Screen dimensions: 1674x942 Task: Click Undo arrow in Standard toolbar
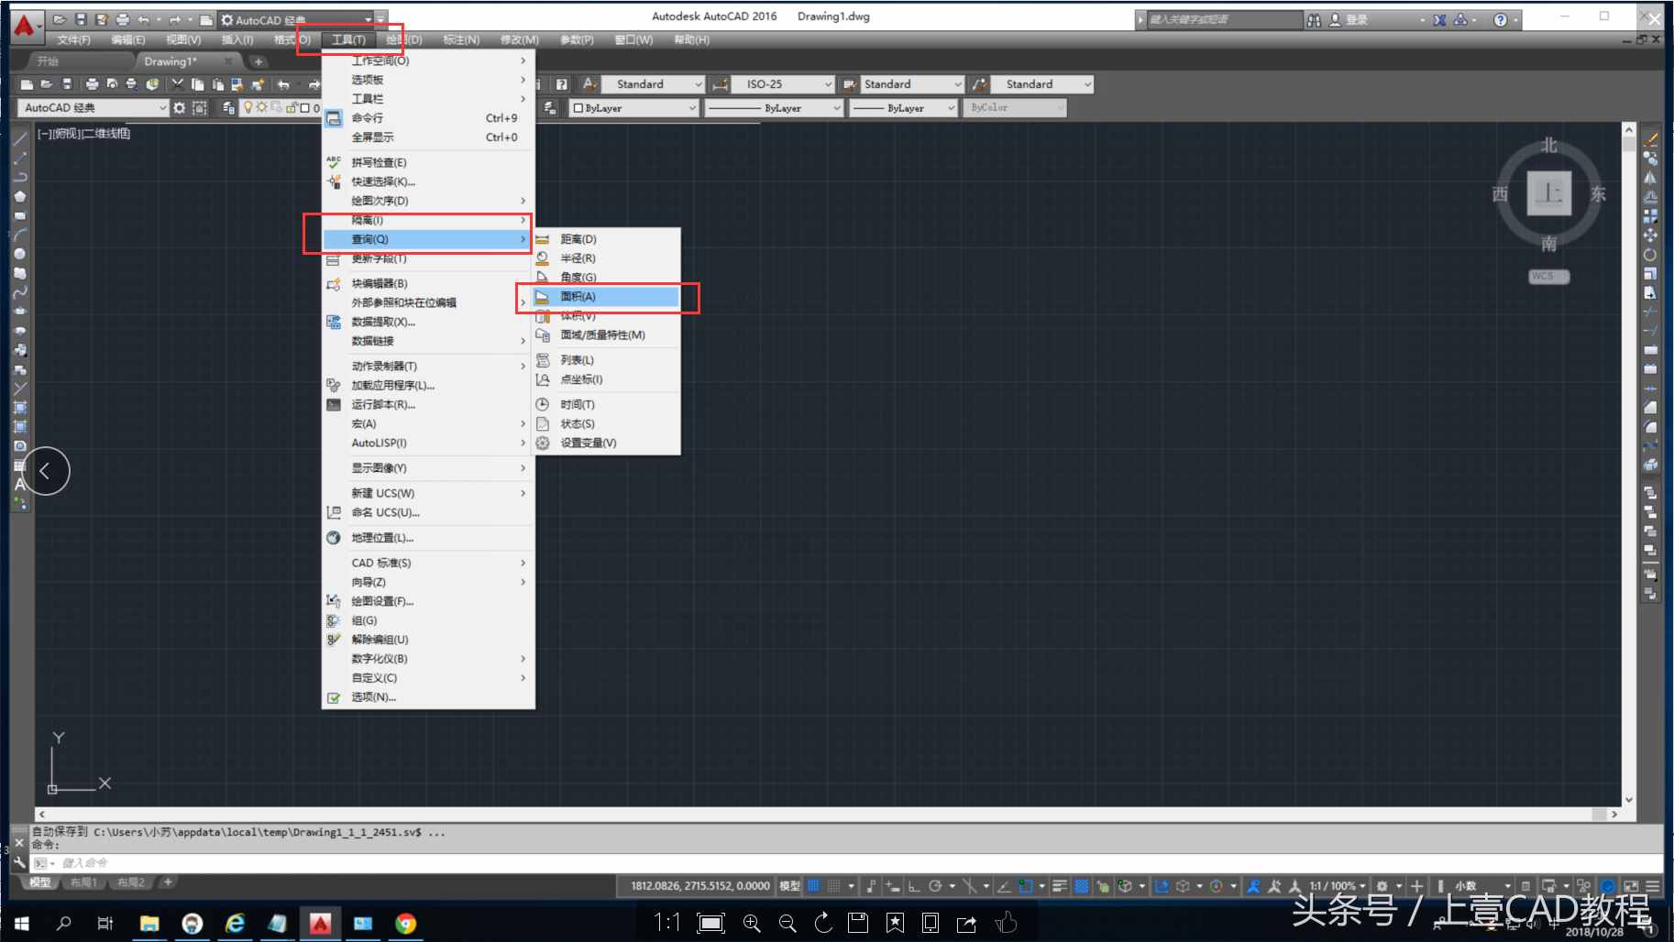(284, 84)
